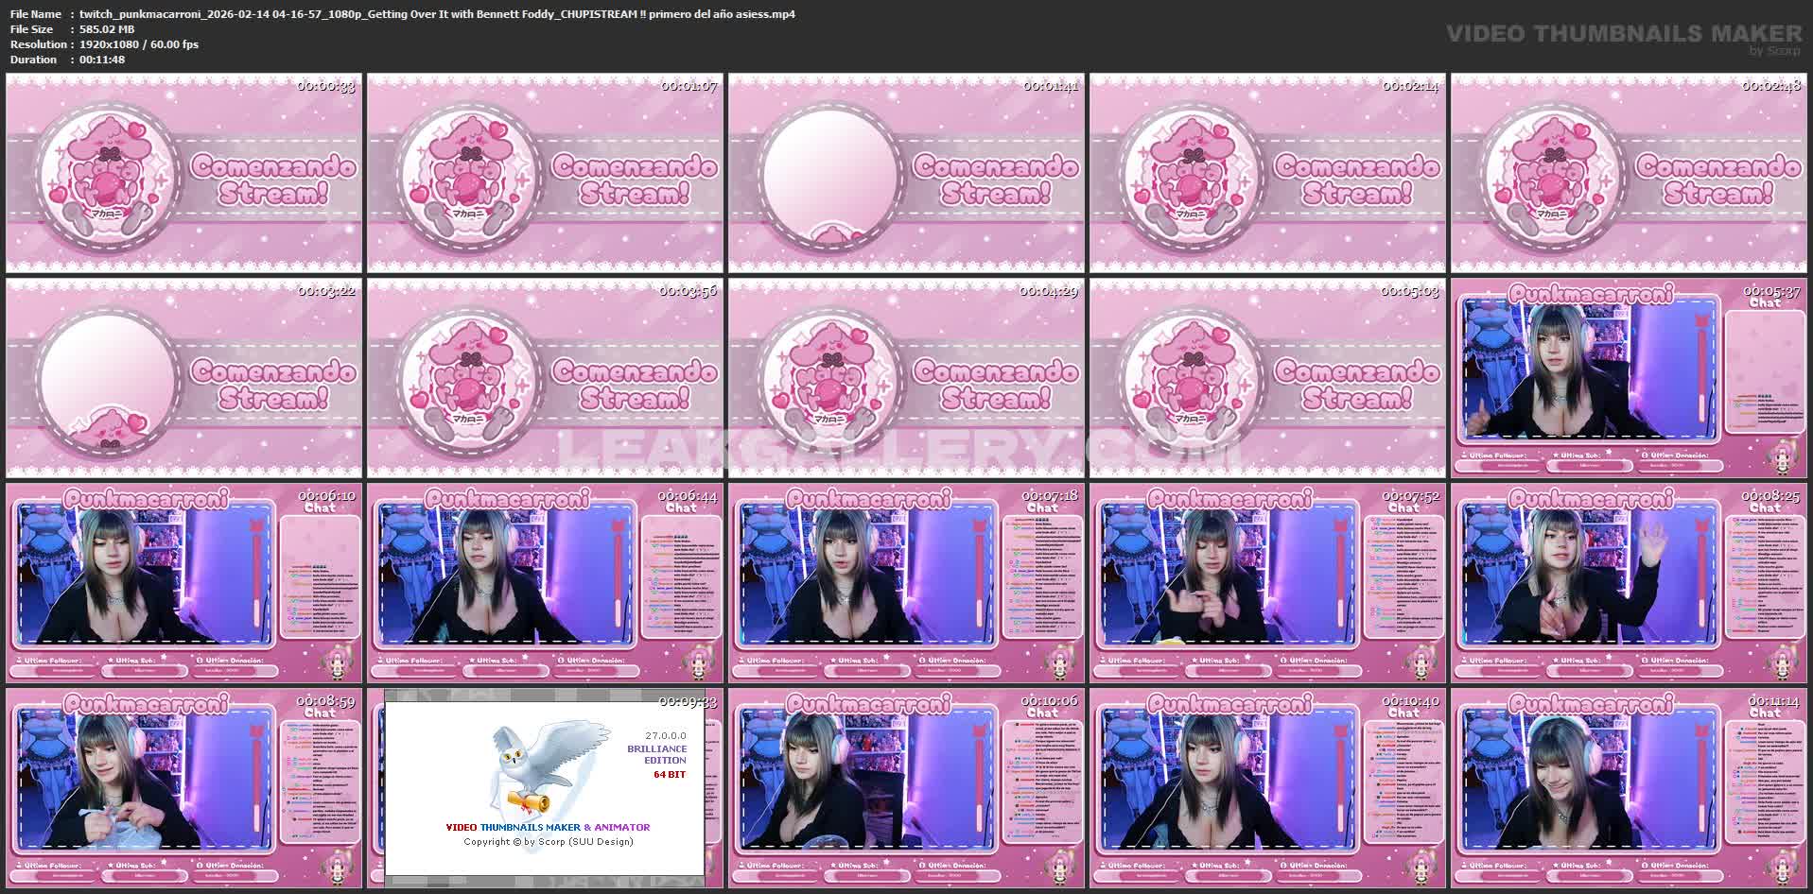Select the thumbnail at timestamp 00:08:25

click(1629, 583)
